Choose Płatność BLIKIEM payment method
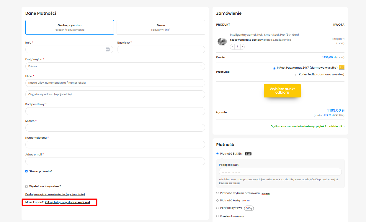 click(x=218, y=153)
